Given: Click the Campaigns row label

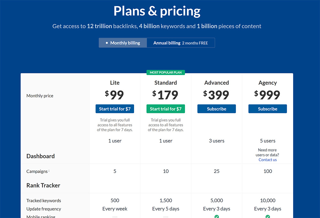Looking at the screenshot, I should point(37,171).
